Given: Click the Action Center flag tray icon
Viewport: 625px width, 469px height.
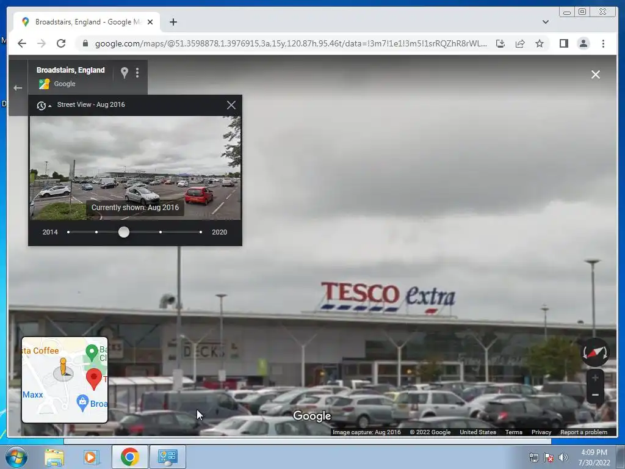Looking at the screenshot, I should click(x=549, y=457).
